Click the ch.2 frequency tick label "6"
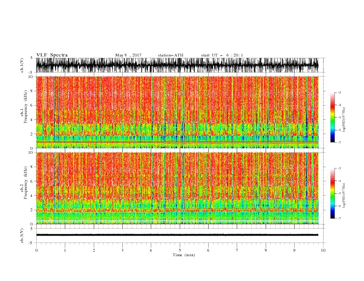Screen dimensions: 364x281 click(32, 181)
